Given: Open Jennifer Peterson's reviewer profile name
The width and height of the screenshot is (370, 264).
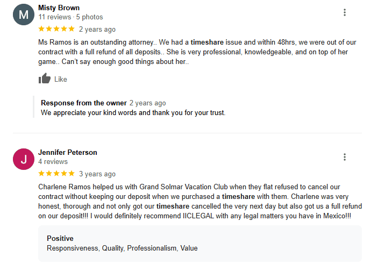Looking at the screenshot, I should (x=68, y=153).
